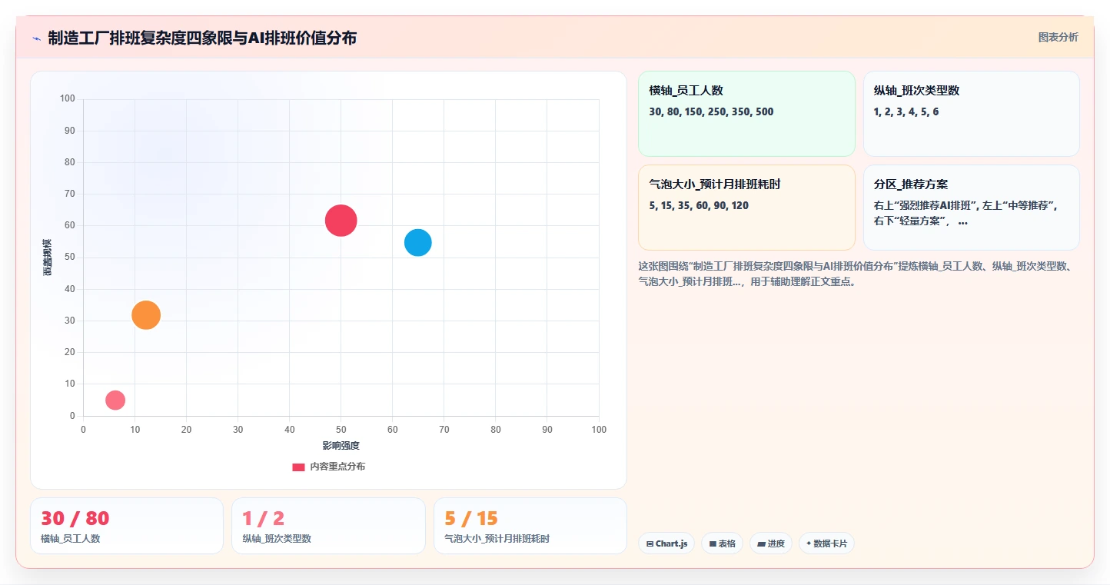The height and width of the screenshot is (585, 1110).
Task: Click the values 30, 80, 150, 250, 350, 500
Action: click(711, 112)
